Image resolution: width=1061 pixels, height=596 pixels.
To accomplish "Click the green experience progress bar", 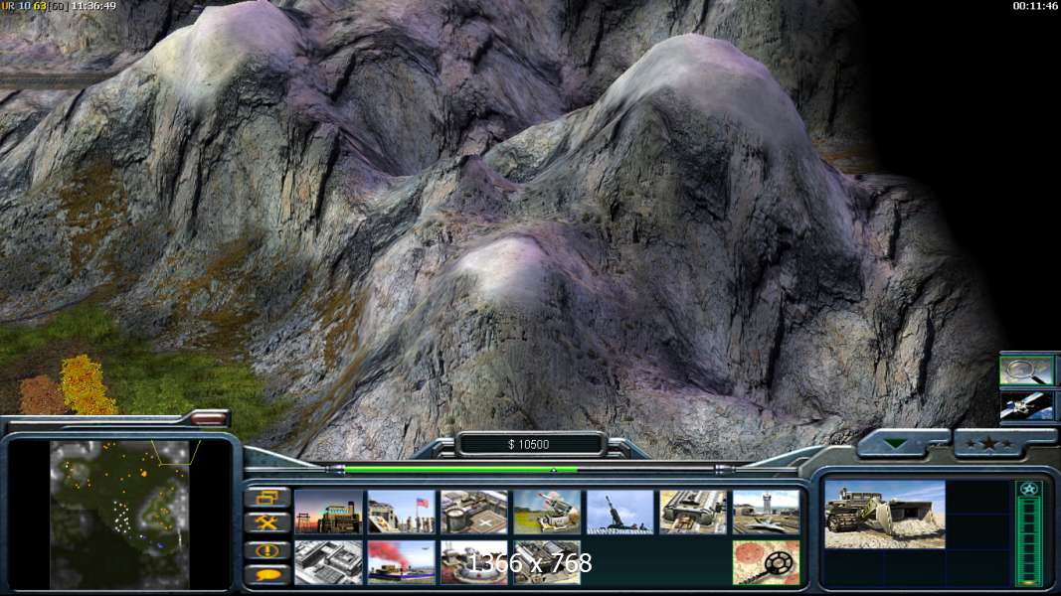I will click(x=461, y=469).
